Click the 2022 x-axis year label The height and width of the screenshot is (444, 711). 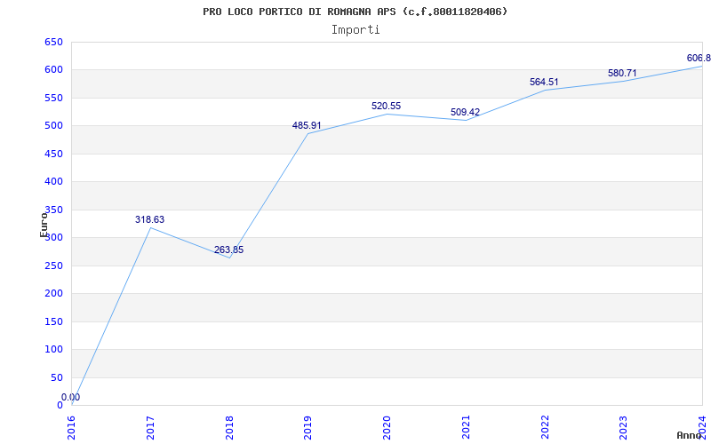(x=546, y=427)
